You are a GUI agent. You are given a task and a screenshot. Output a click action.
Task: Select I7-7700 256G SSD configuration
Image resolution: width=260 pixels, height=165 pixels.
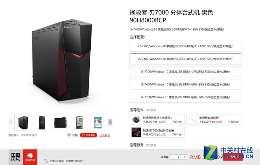tap(185, 72)
